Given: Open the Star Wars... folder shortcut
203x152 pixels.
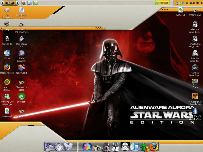Looking at the screenshot, I should (22, 113).
